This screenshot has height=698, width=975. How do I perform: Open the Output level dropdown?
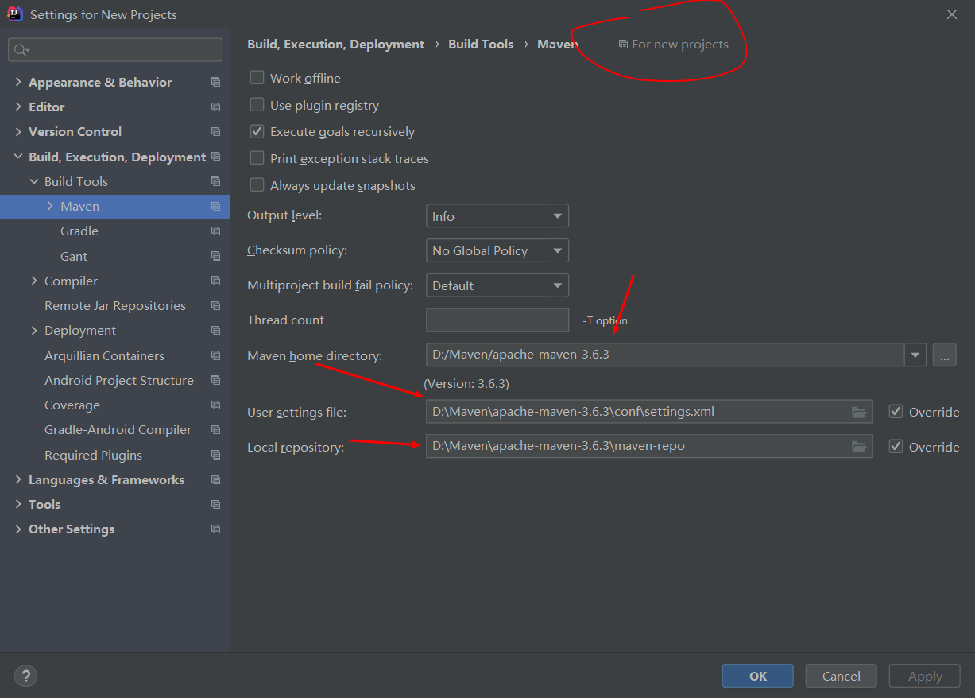click(497, 216)
